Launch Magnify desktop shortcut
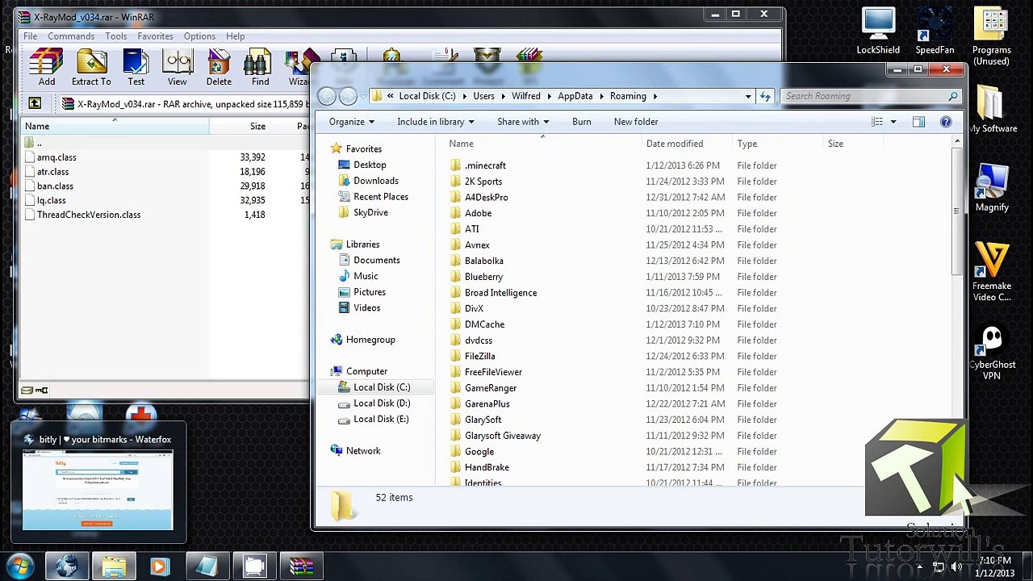Image resolution: width=1033 pixels, height=581 pixels. tap(992, 188)
